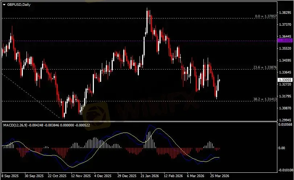Click the 22 Oct 2025 date label
This screenshot has height=180, width=294.
[57, 176]
